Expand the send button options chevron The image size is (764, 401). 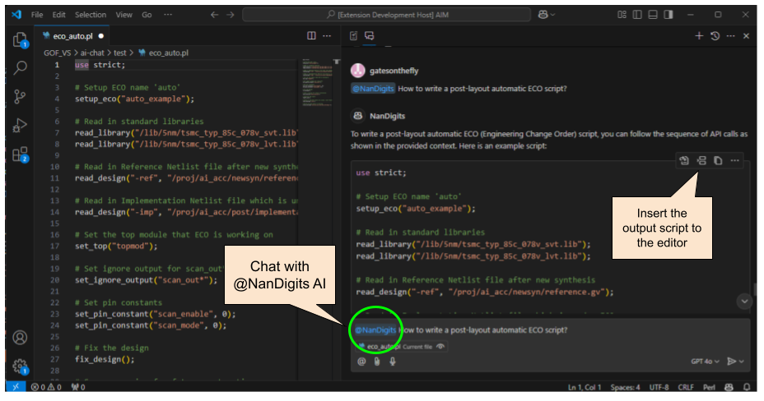pos(741,361)
